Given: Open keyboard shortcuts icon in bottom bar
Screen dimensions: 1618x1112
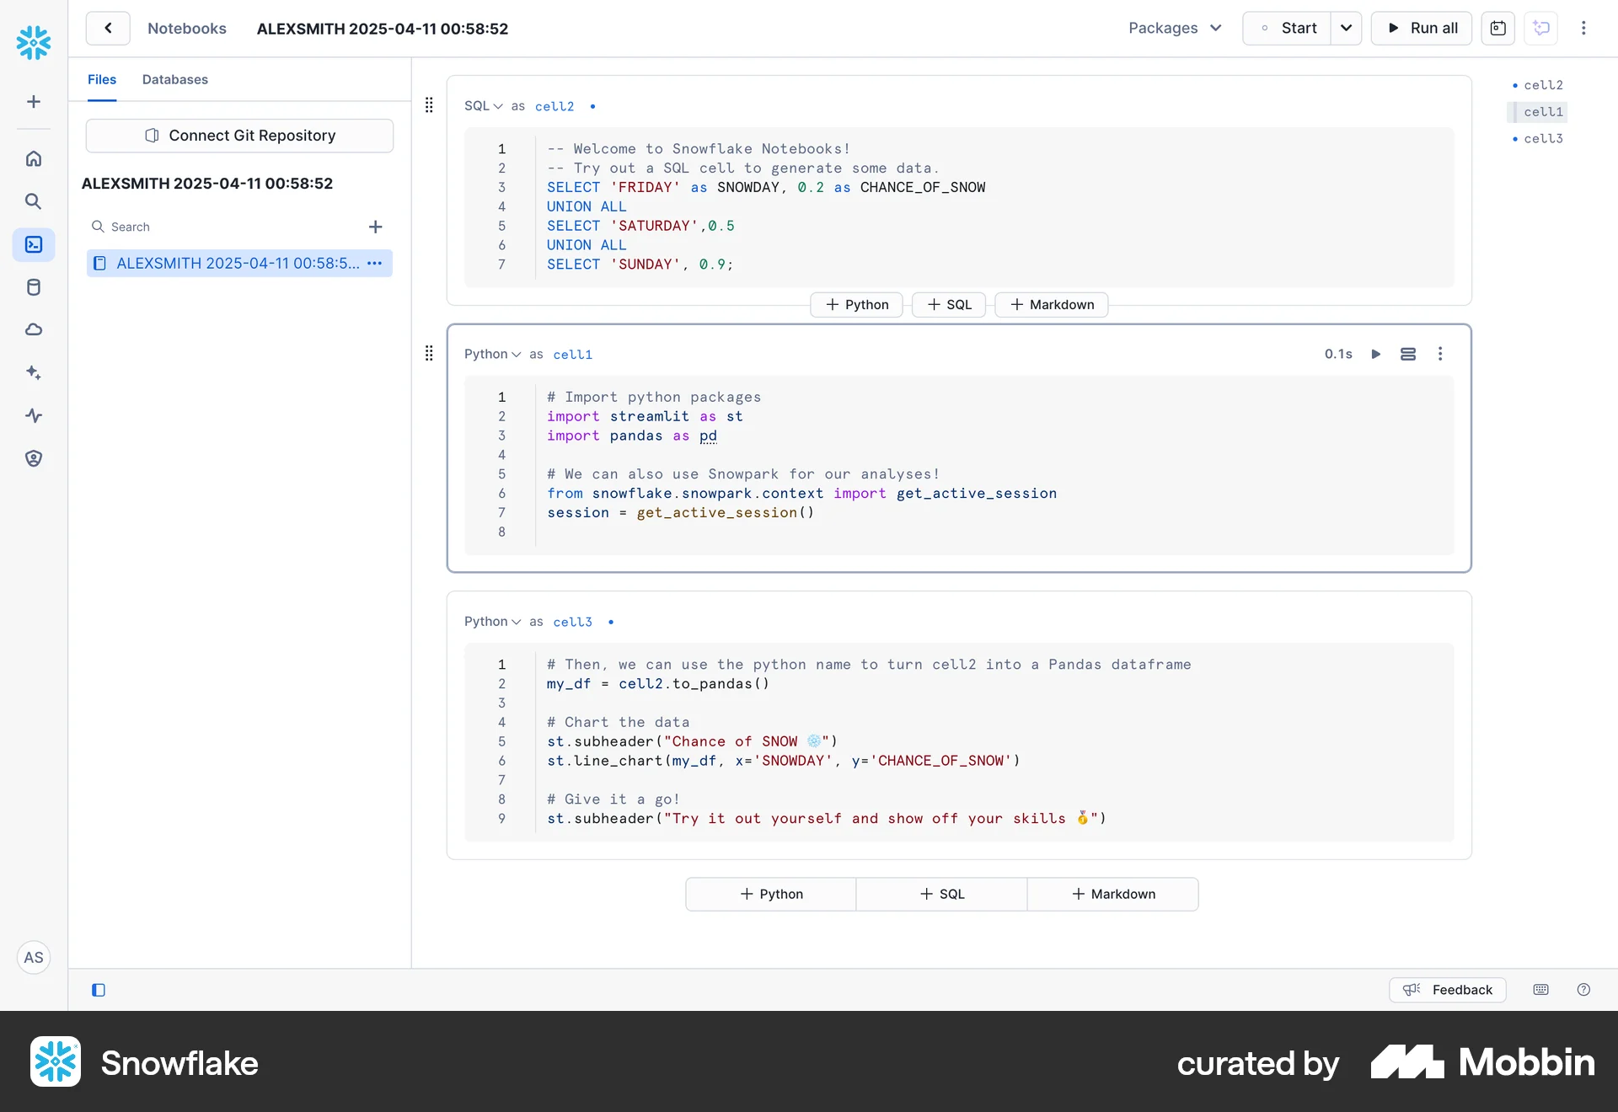Looking at the screenshot, I should click(x=1540, y=990).
